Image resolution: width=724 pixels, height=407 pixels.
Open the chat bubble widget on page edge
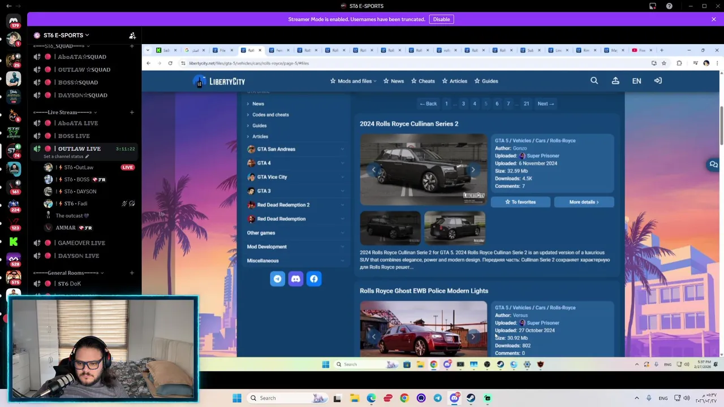(x=714, y=164)
